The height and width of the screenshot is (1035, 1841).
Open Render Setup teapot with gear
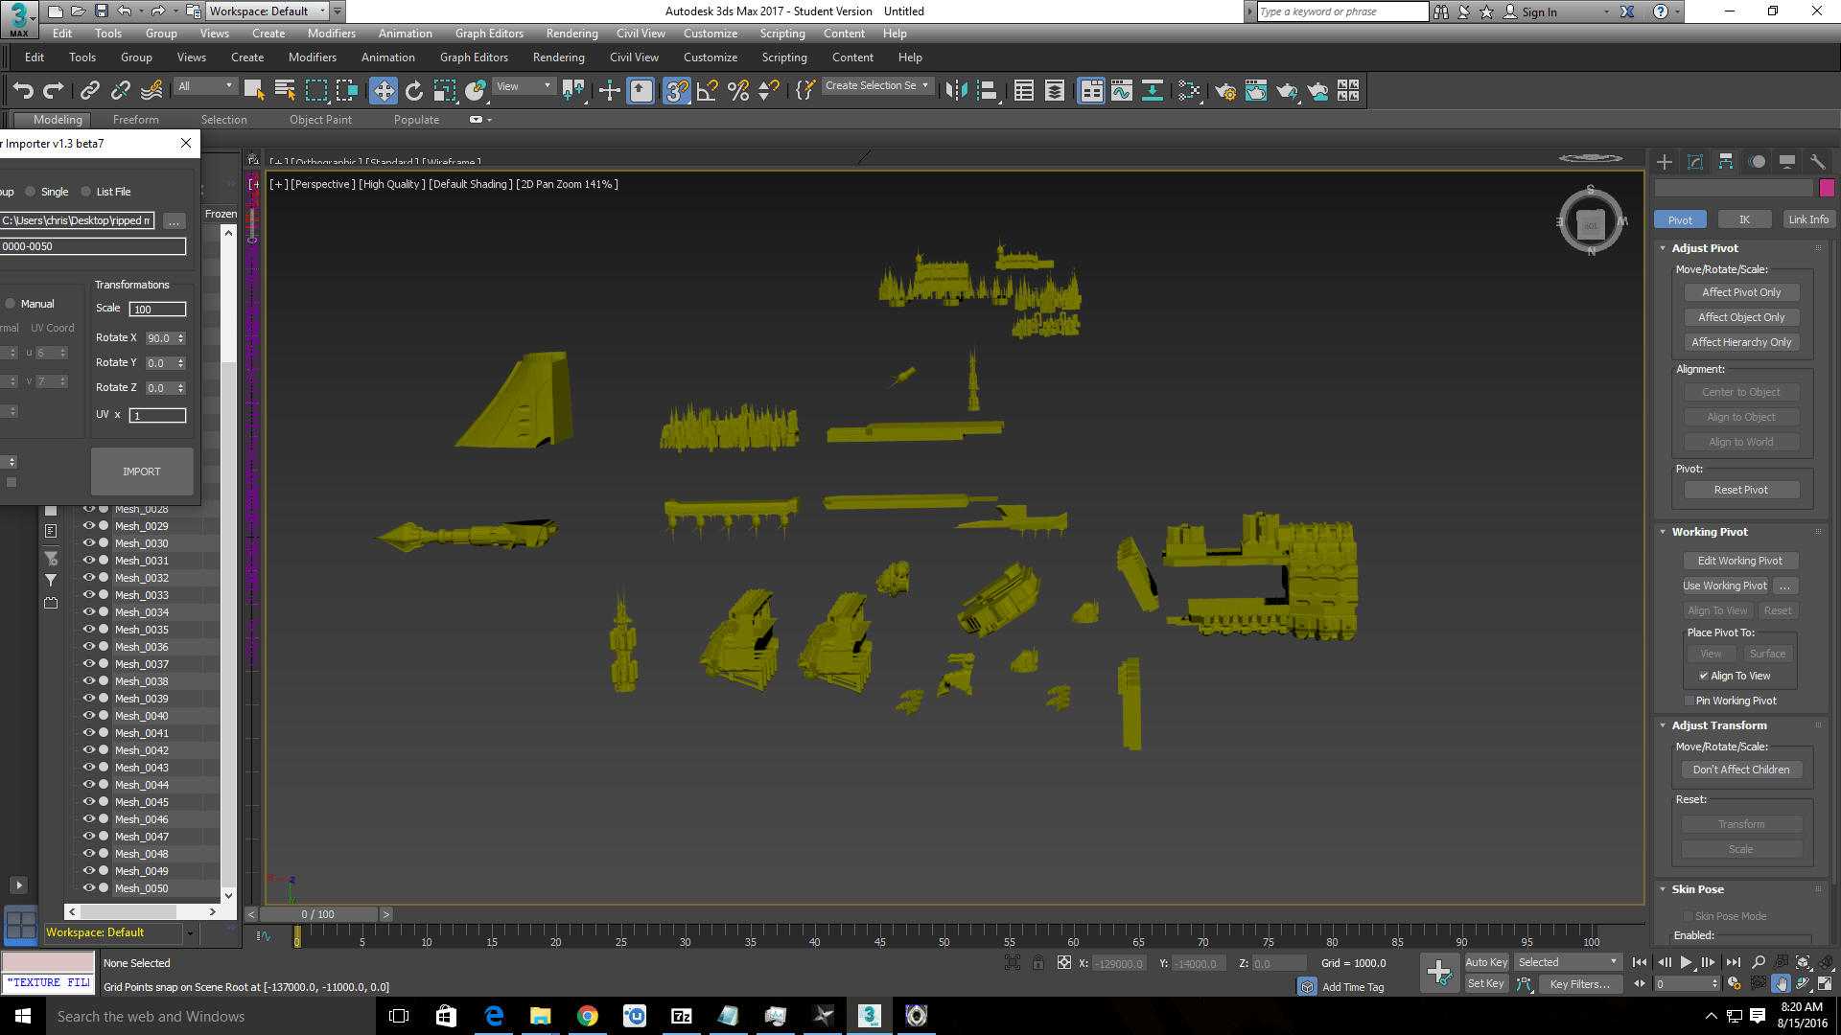coord(1224,91)
